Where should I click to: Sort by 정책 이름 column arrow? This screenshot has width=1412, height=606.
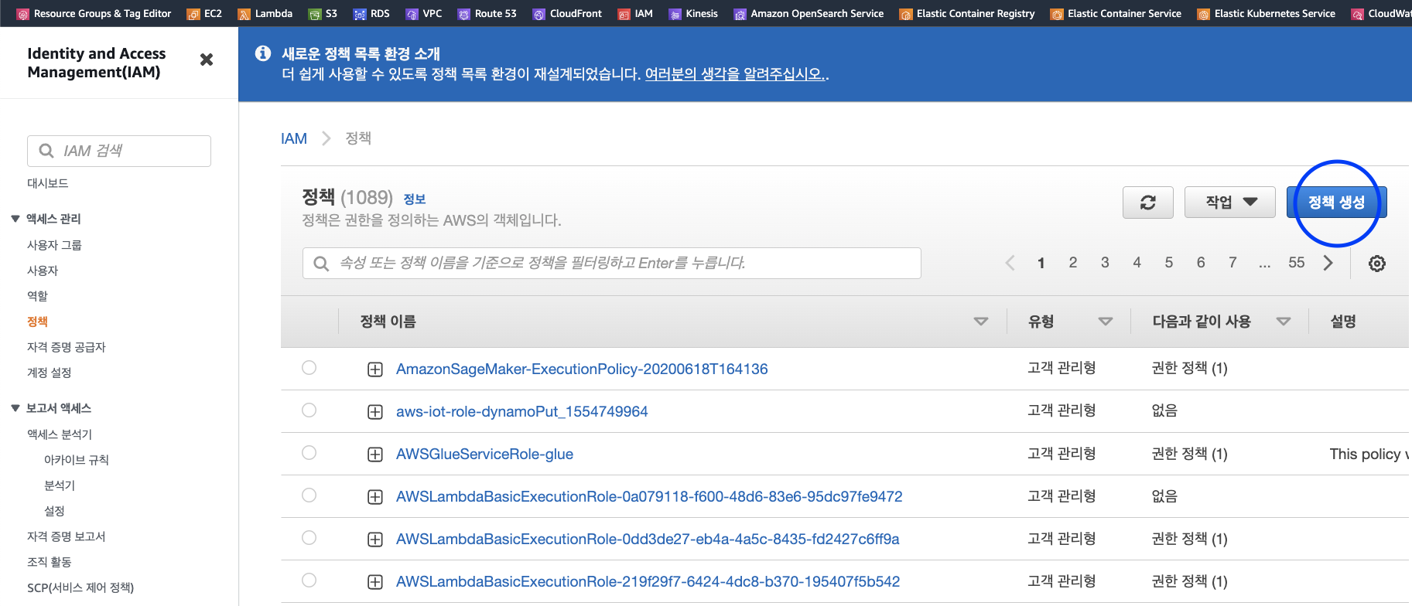tap(981, 322)
